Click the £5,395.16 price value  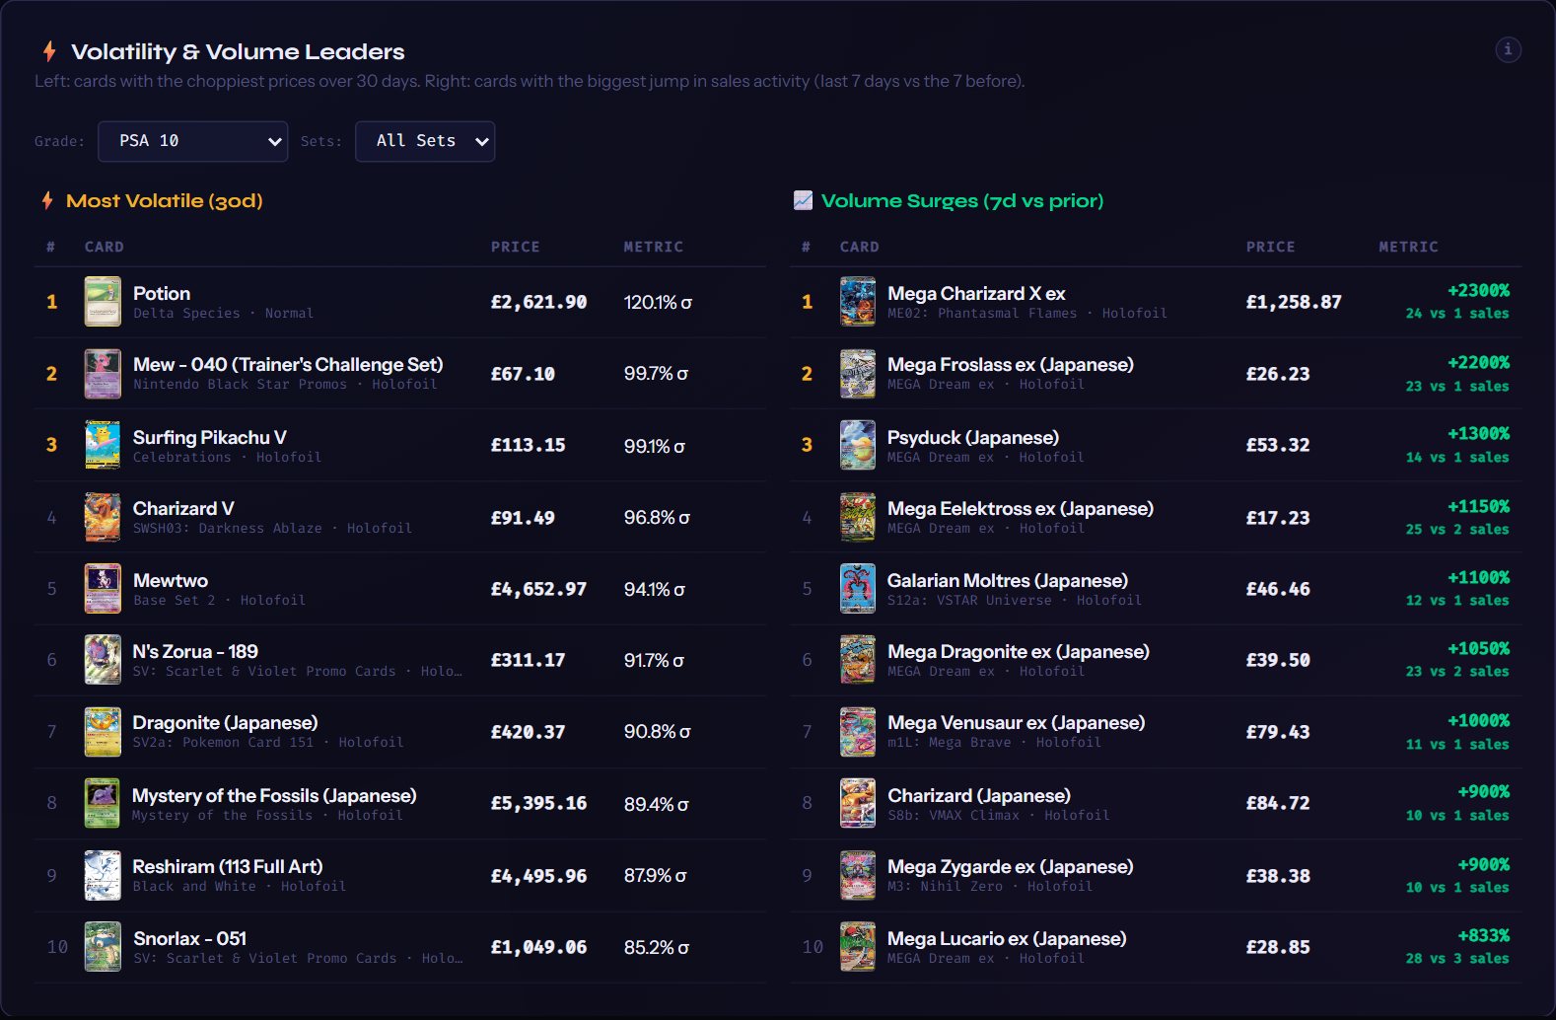(x=538, y=803)
